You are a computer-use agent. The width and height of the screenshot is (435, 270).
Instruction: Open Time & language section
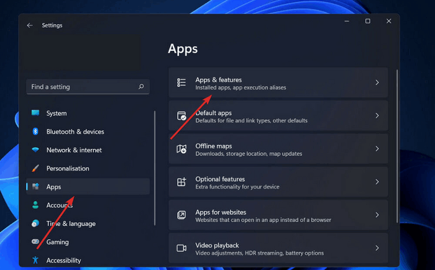pyautogui.click(x=71, y=223)
